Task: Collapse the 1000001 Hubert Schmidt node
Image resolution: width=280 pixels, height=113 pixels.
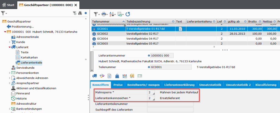Action: (5, 32)
